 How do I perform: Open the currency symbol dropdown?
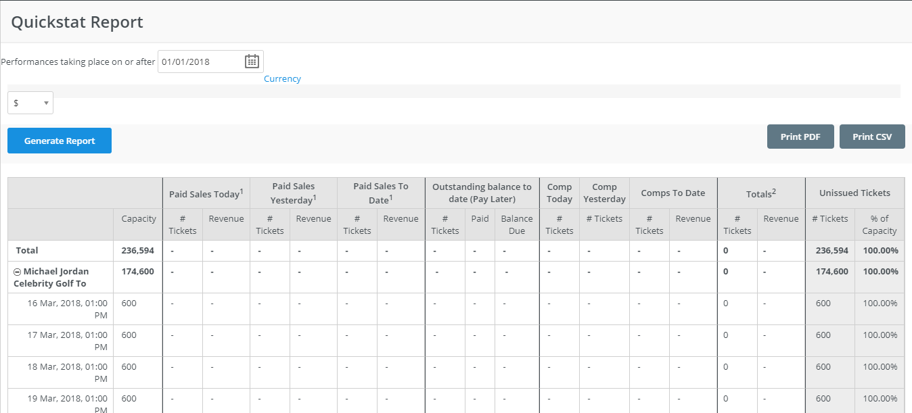[x=30, y=103]
